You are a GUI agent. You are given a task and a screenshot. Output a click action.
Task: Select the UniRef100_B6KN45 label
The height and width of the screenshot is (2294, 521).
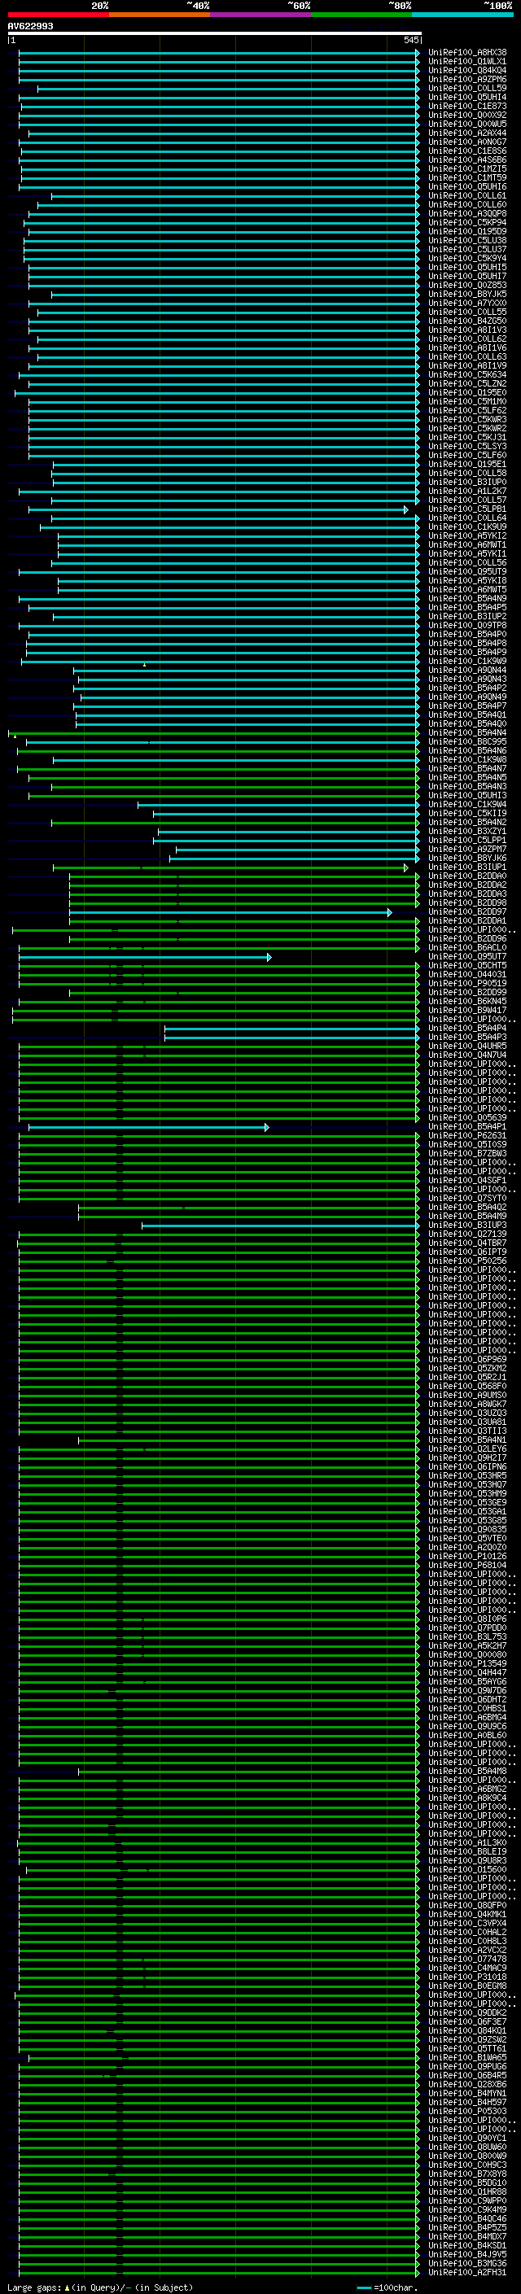click(466, 1002)
